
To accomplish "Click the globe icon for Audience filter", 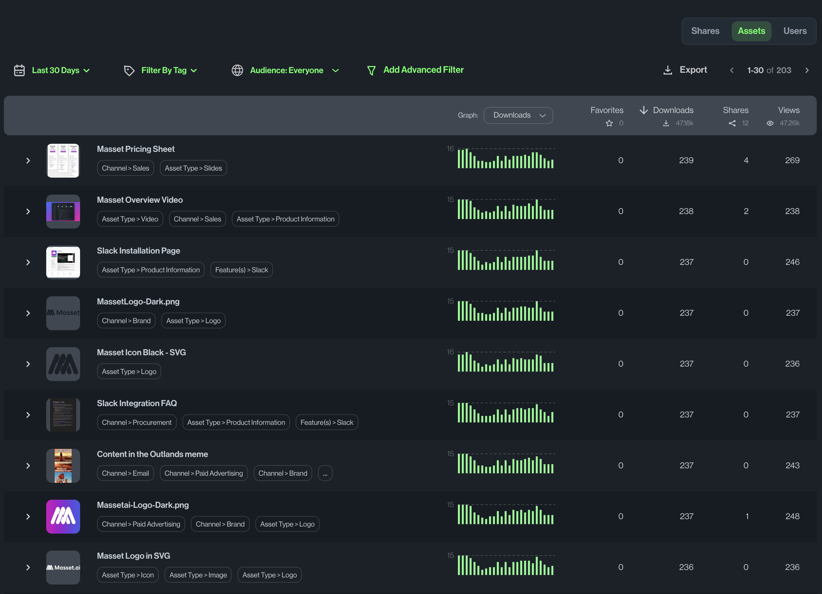I will coord(237,70).
